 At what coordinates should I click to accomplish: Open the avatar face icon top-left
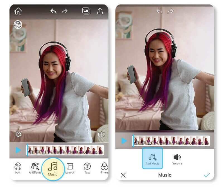point(18,25)
